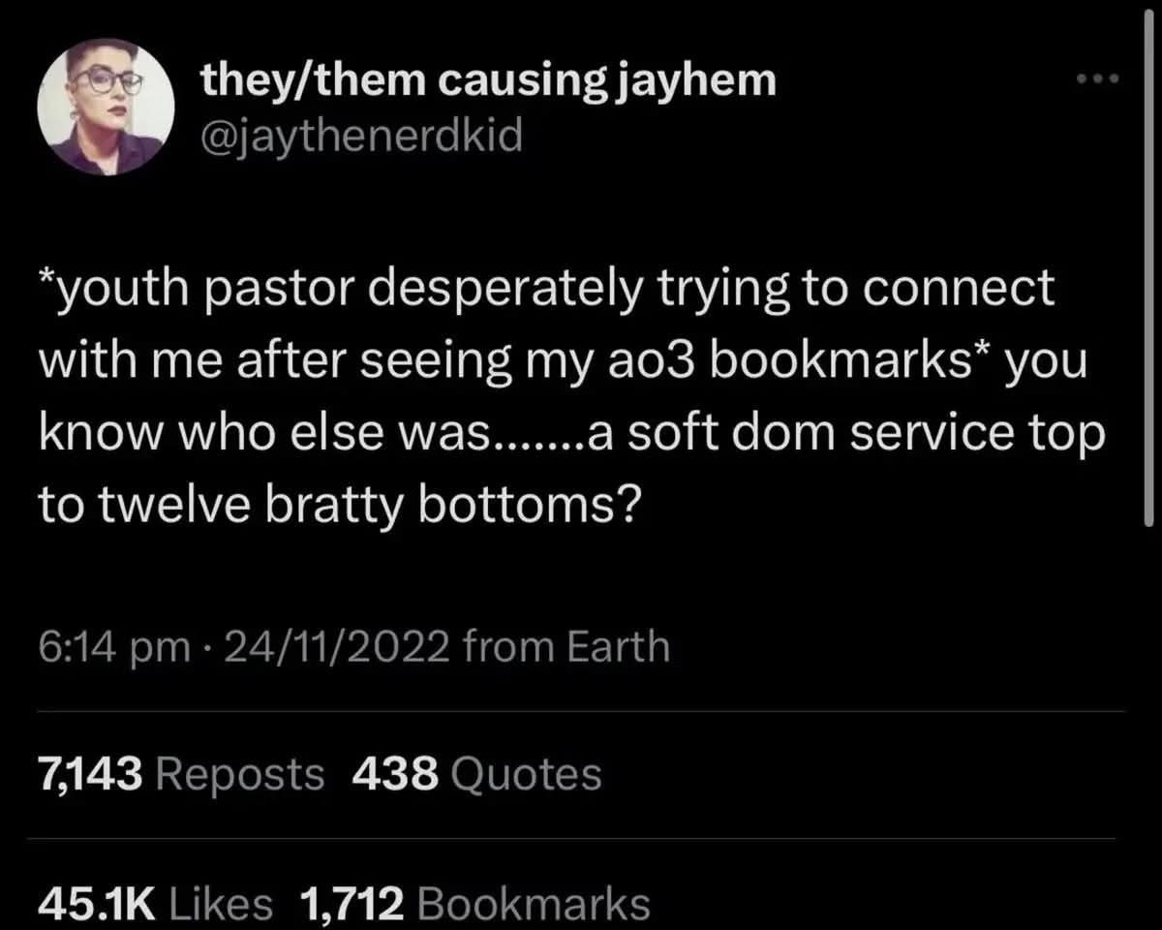Click the 'from Earth' location text
Viewport: 1162px width, 930px height.
click(x=566, y=646)
